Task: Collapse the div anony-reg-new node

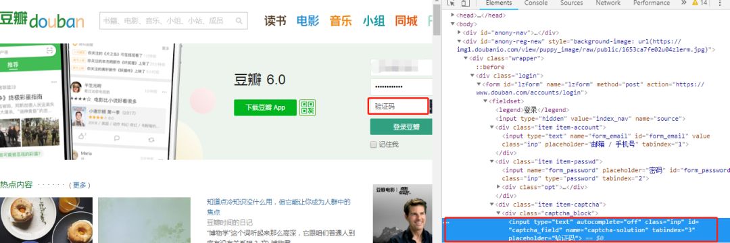Action: [460, 41]
